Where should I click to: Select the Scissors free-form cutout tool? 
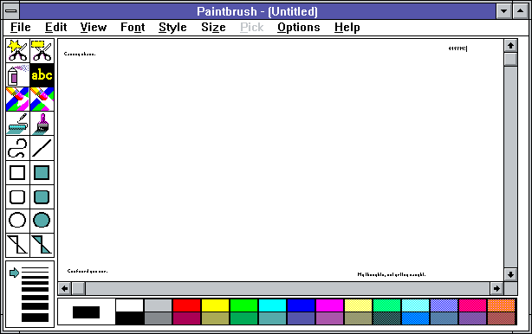(x=17, y=51)
